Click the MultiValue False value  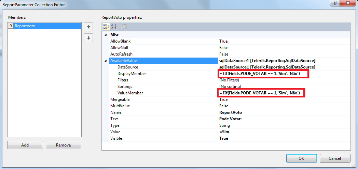click(284, 106)
